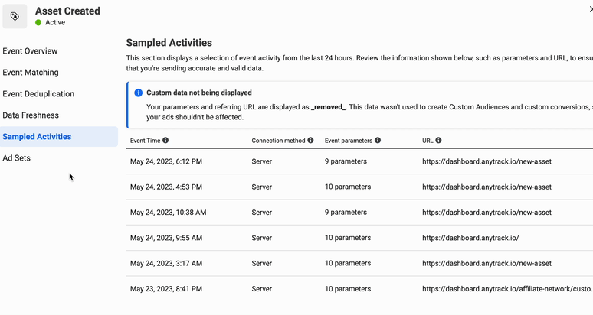The height and width of the screenshot is (315, 593).
Task: Click the May 24, 6:12 PM activity row
Action: (x=166, y=161)
